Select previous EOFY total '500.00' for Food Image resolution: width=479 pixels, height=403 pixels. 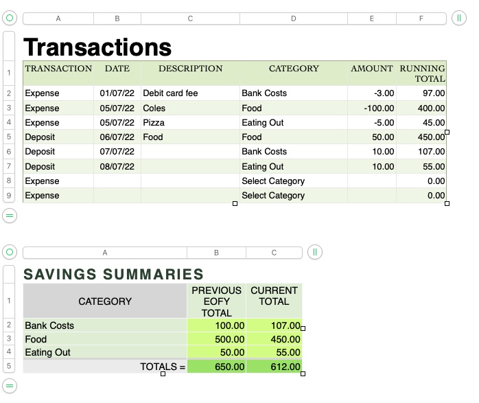point(216,339)
